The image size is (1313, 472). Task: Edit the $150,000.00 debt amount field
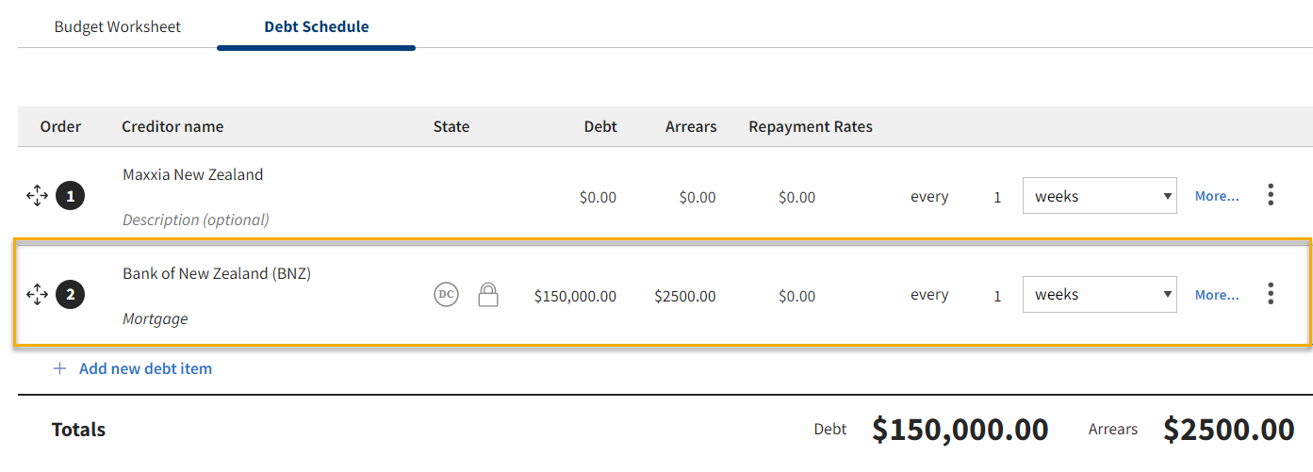[x=575, y=296]
